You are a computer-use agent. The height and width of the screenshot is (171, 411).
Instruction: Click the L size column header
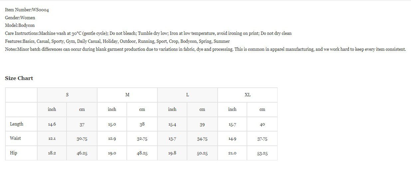pos(187,95)
